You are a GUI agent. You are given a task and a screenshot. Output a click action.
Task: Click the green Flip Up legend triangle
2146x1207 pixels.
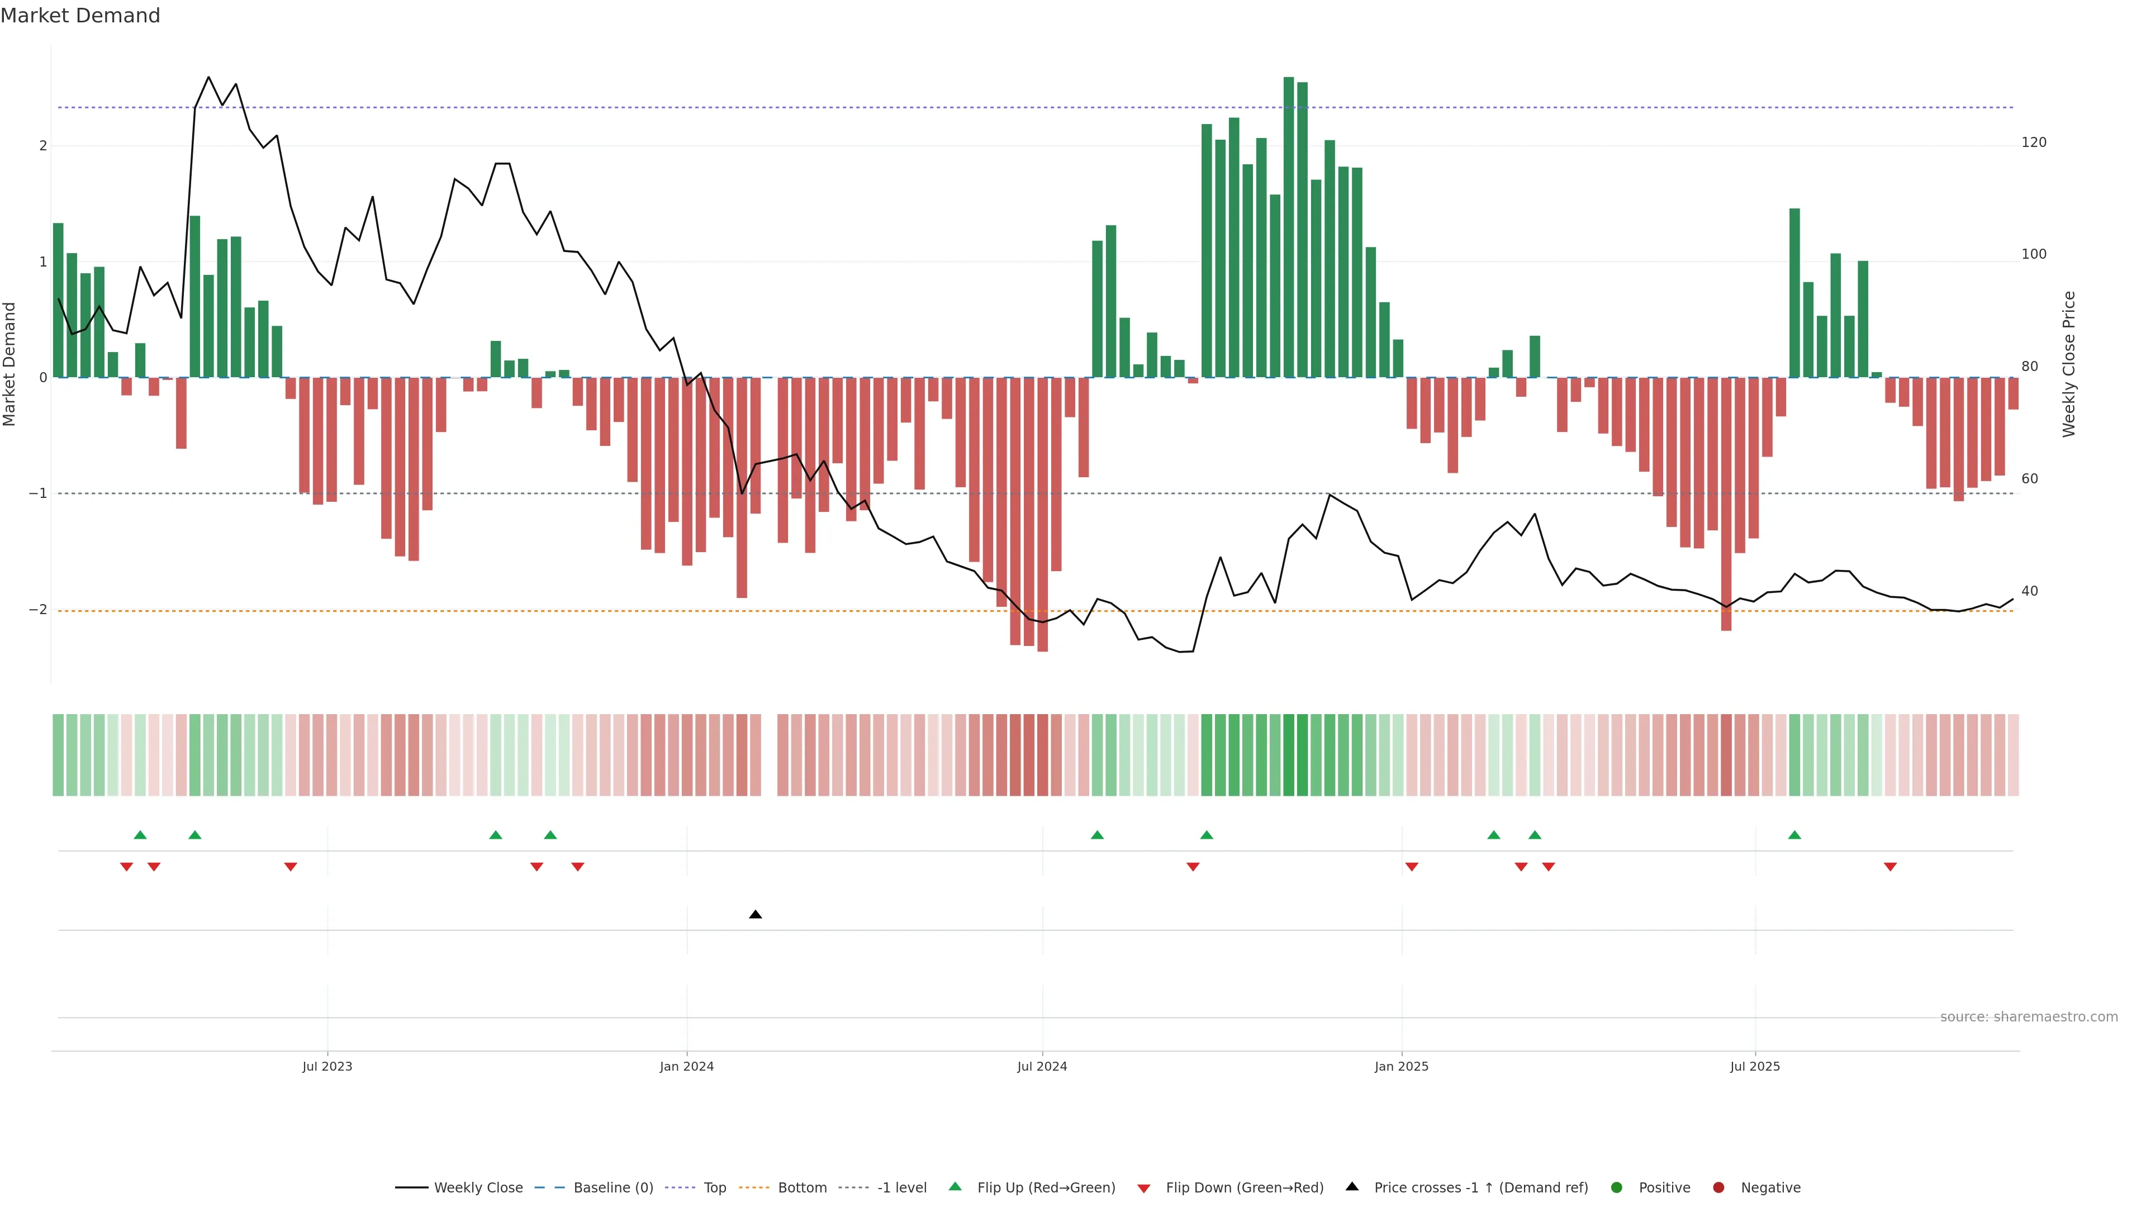tap(956, 1186)
